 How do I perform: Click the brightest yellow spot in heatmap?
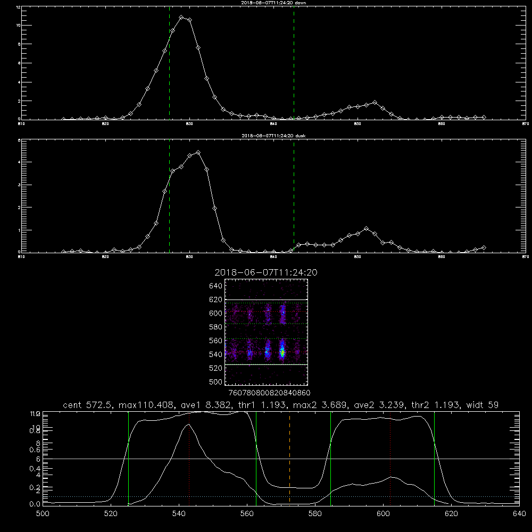pos(282,353)
